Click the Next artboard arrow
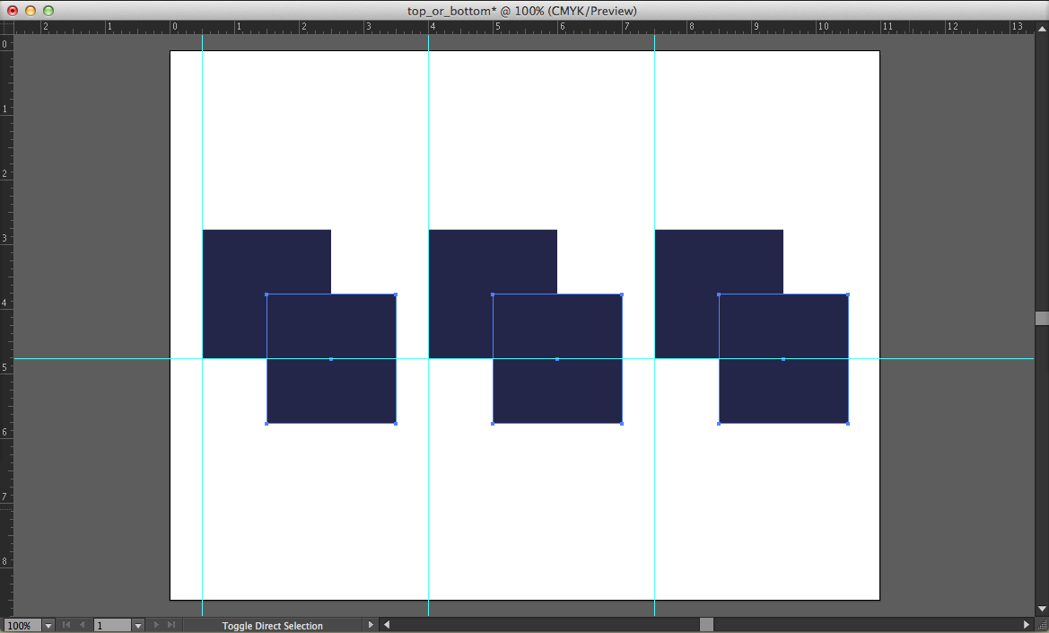The image size is (1049, 633). point(156,625)
